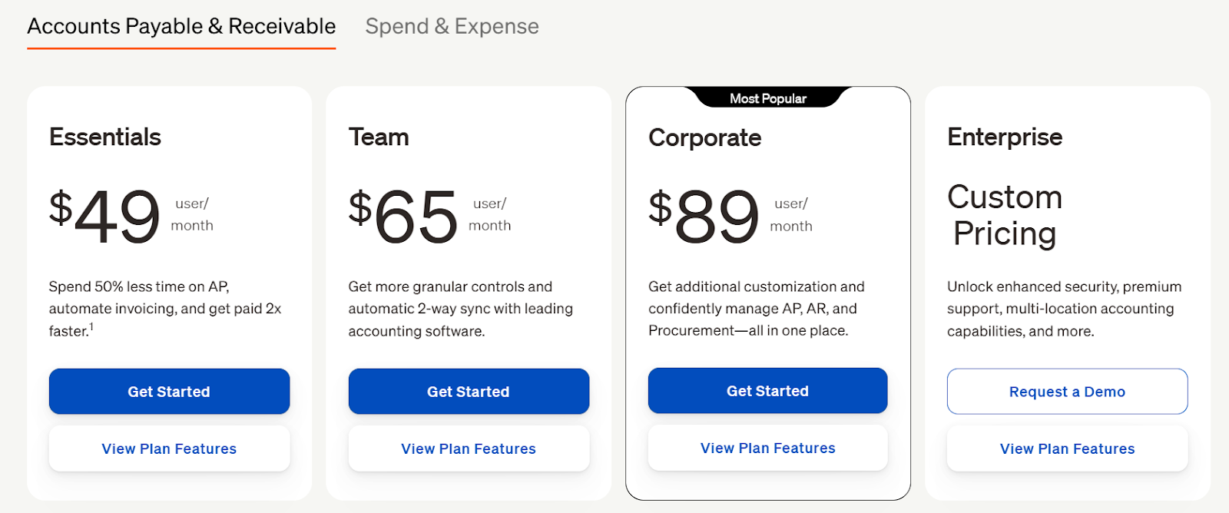View Plan Features for Corporate
Viewport: 1229px width, 513px height.
(767, 448)
